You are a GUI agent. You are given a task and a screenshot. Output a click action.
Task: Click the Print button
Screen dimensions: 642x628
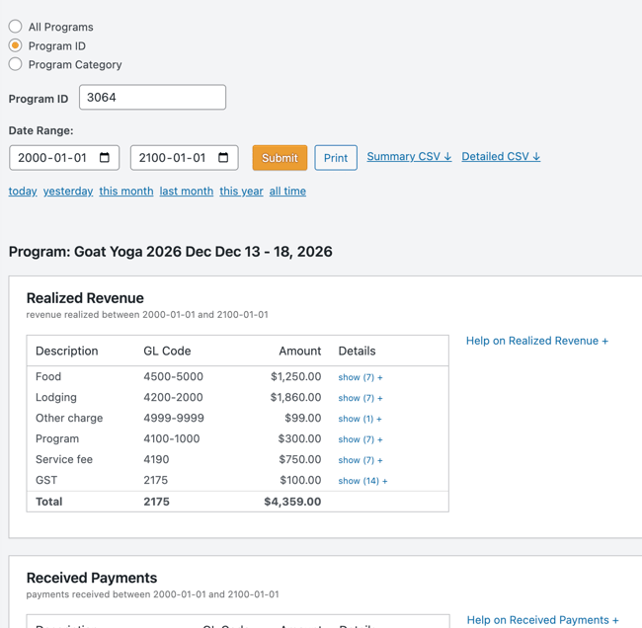point(335,158)
